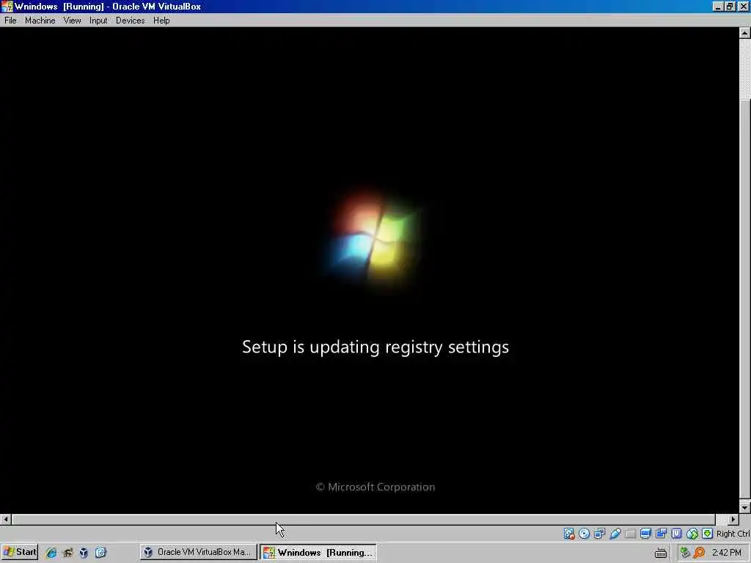Open the Input menu
751x563 pixels.
click(x=98, y=20)
